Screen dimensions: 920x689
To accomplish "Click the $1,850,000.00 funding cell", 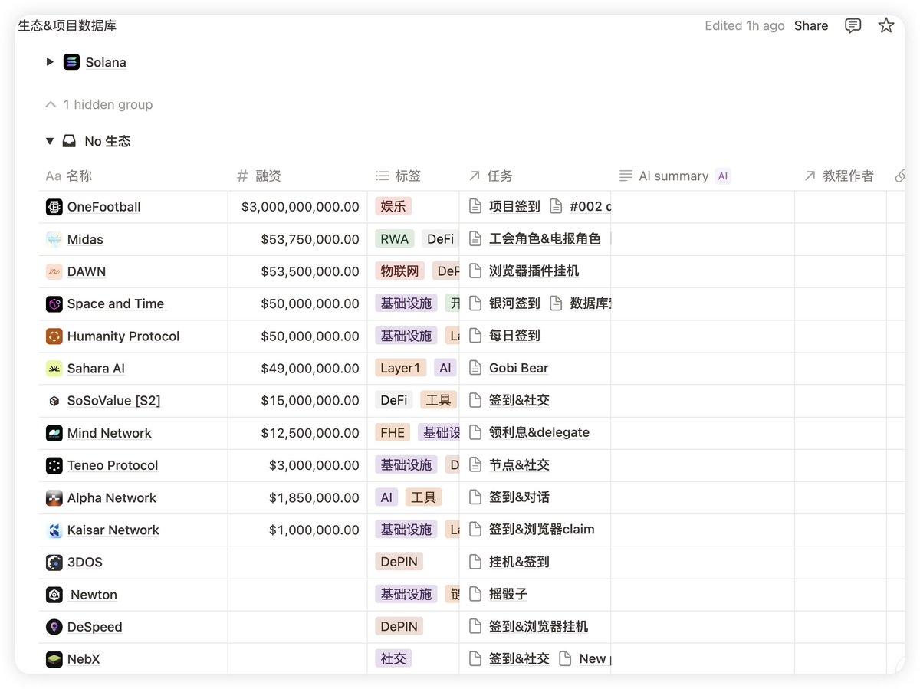I will [x=297, y=497].
